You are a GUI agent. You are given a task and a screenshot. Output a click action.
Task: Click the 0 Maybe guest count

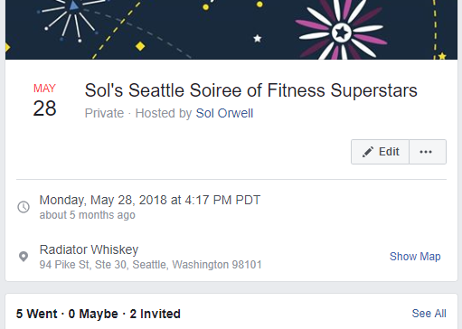[93, 314]
